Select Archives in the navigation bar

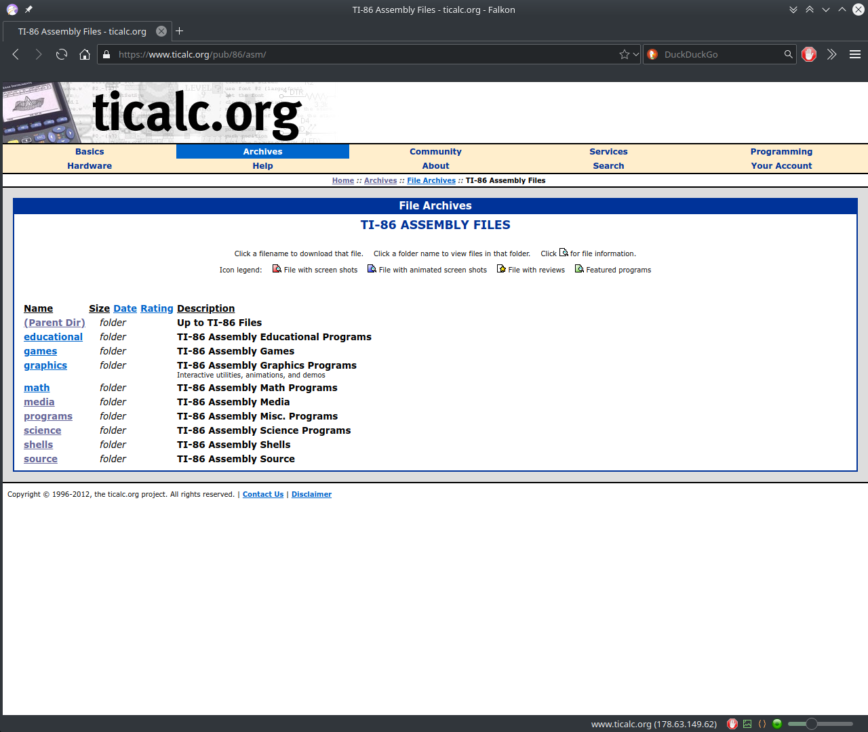click(x=262, y=151)
